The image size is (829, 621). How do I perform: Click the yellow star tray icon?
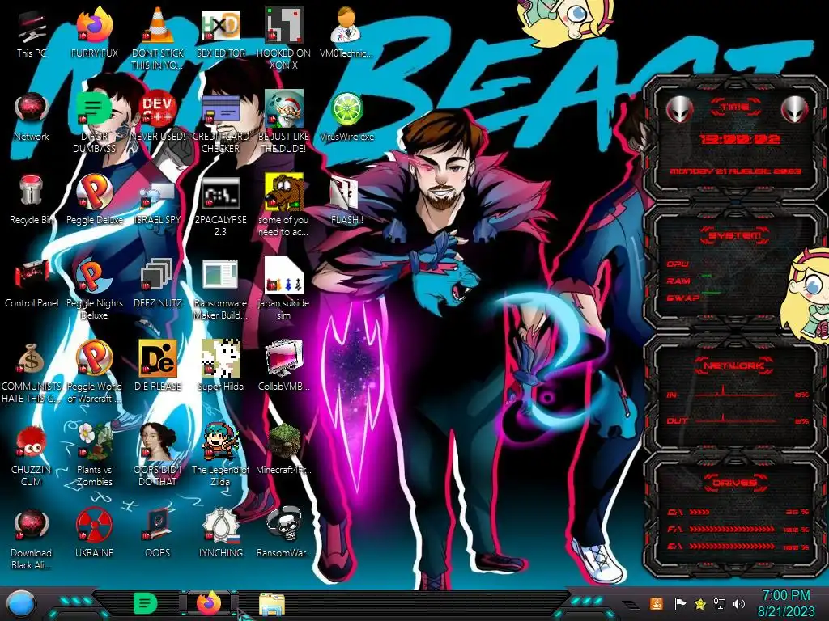point(700,604)
